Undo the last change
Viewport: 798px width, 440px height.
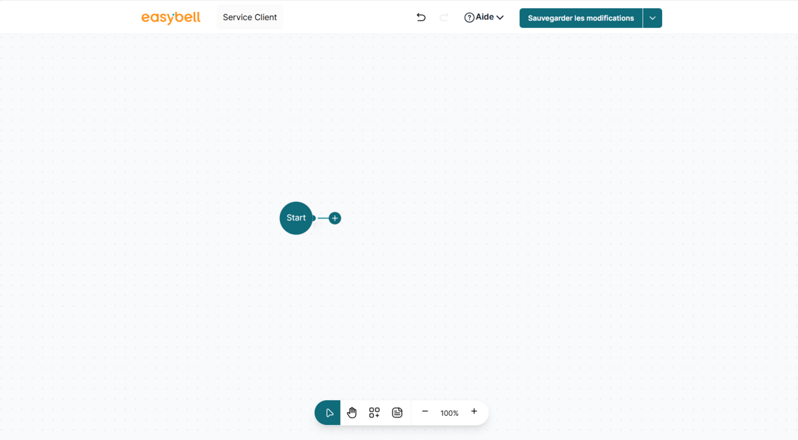point(421,17)
